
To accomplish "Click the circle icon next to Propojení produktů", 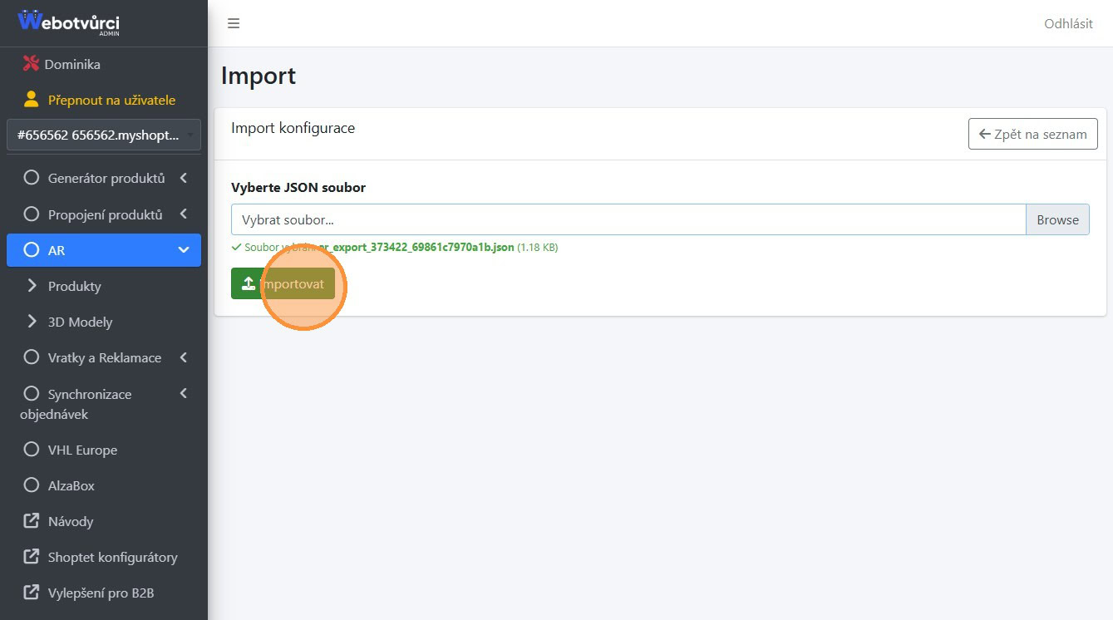I will [x=32, y=214].
